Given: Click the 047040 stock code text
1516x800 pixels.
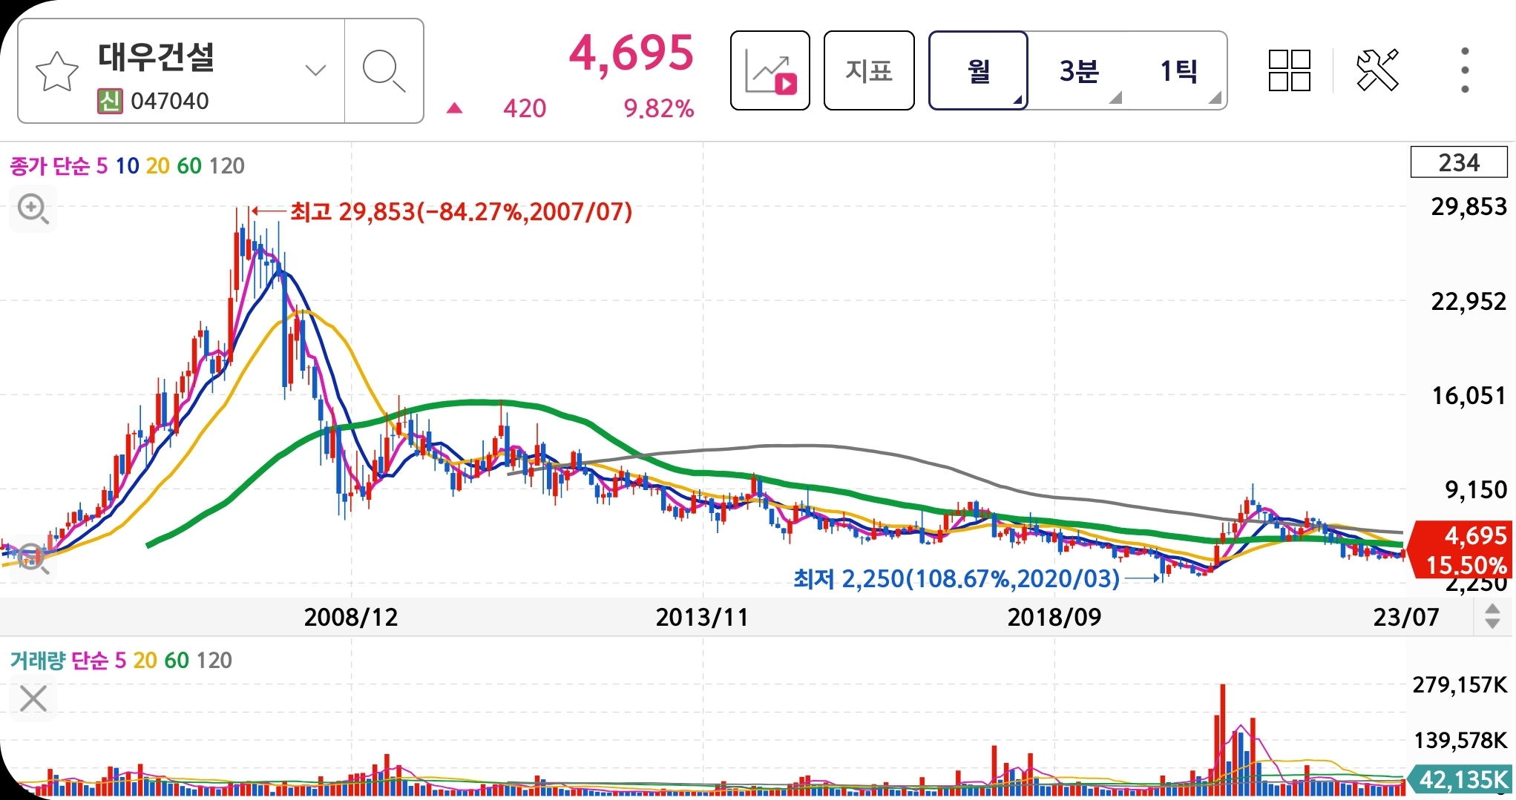Looking at the screenshot, I should tap(170, 101).
